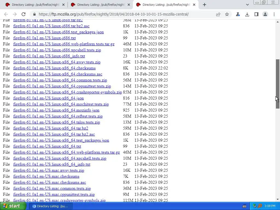
Task: Download linux-i686.web-platform.tests.tar.gz
Action: click(x=64, y=44)
